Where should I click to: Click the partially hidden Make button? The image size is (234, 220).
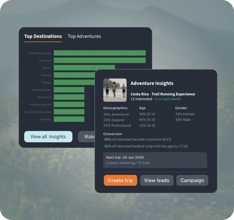coord(86,137)
